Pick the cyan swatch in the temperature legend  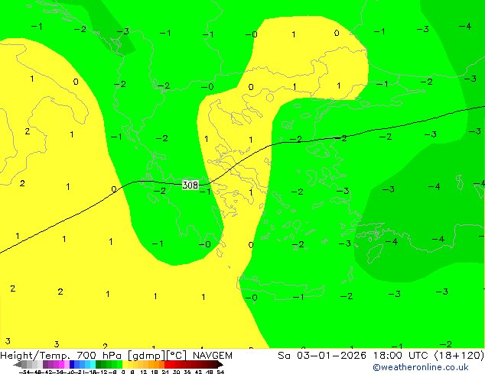(x=93, y=365)
